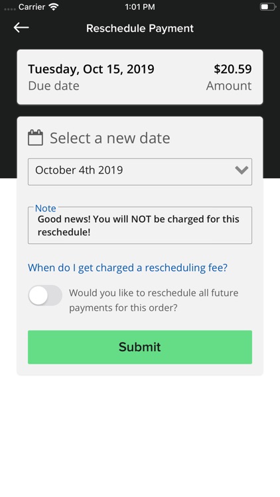Tap the Amount label

(x=229, y=86)
